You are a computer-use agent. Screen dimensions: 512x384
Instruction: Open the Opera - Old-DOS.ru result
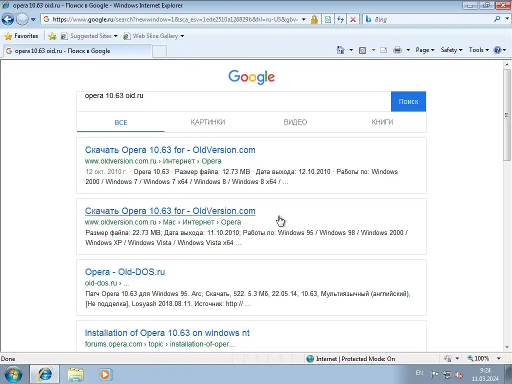(125, 272)
